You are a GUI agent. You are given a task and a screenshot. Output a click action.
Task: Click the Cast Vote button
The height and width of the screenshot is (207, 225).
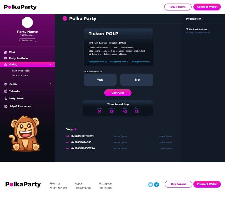[x=118, y=93]
